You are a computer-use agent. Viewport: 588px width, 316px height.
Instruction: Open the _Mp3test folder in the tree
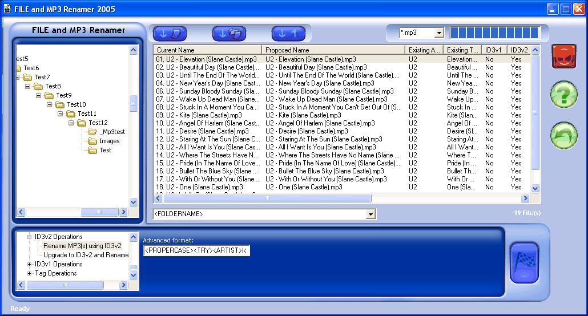click(111, 132)
